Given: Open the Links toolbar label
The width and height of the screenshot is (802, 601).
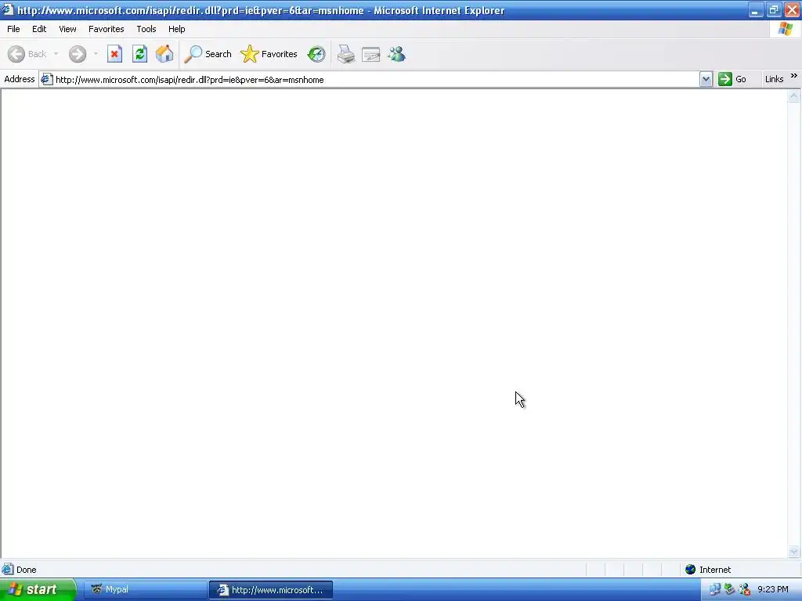Looking at the screenshot, I should pos(774,79).
